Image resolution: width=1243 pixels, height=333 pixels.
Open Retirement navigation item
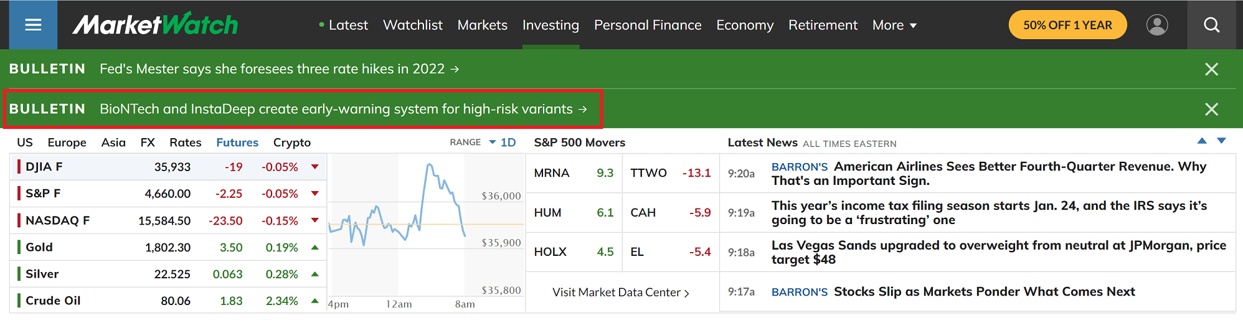tap(823, 26)
